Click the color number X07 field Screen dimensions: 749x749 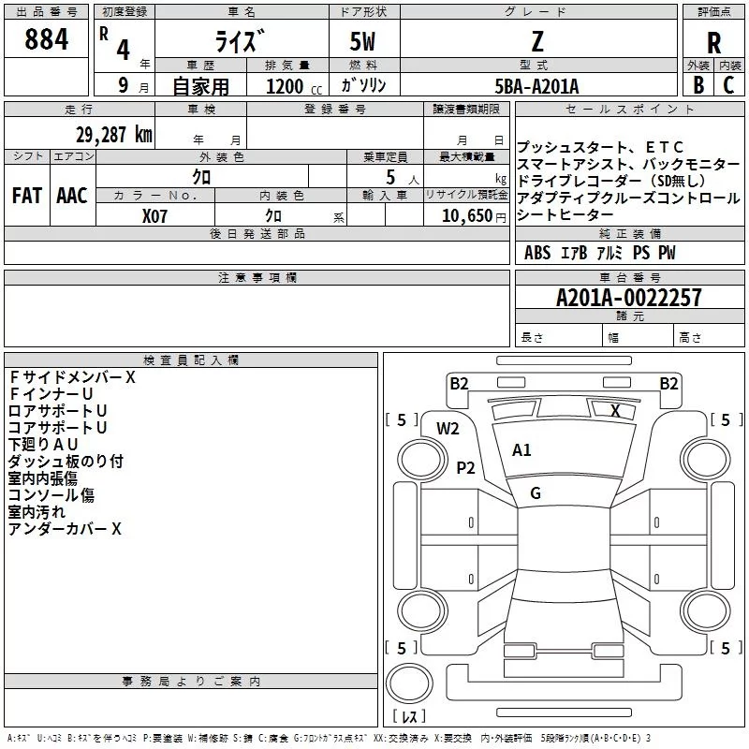click(x=155, y=214)
